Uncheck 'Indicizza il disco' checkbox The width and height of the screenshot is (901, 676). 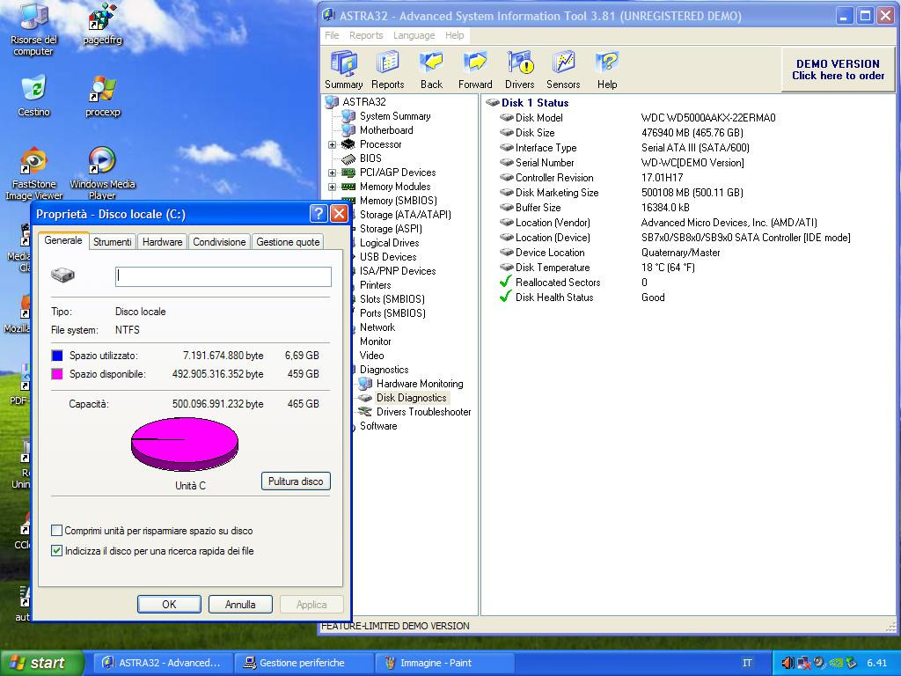point(57,551)
